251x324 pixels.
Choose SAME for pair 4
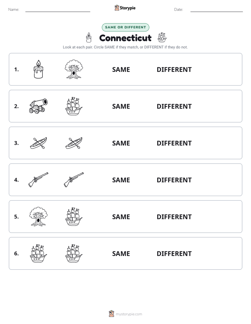click(121, 180)
